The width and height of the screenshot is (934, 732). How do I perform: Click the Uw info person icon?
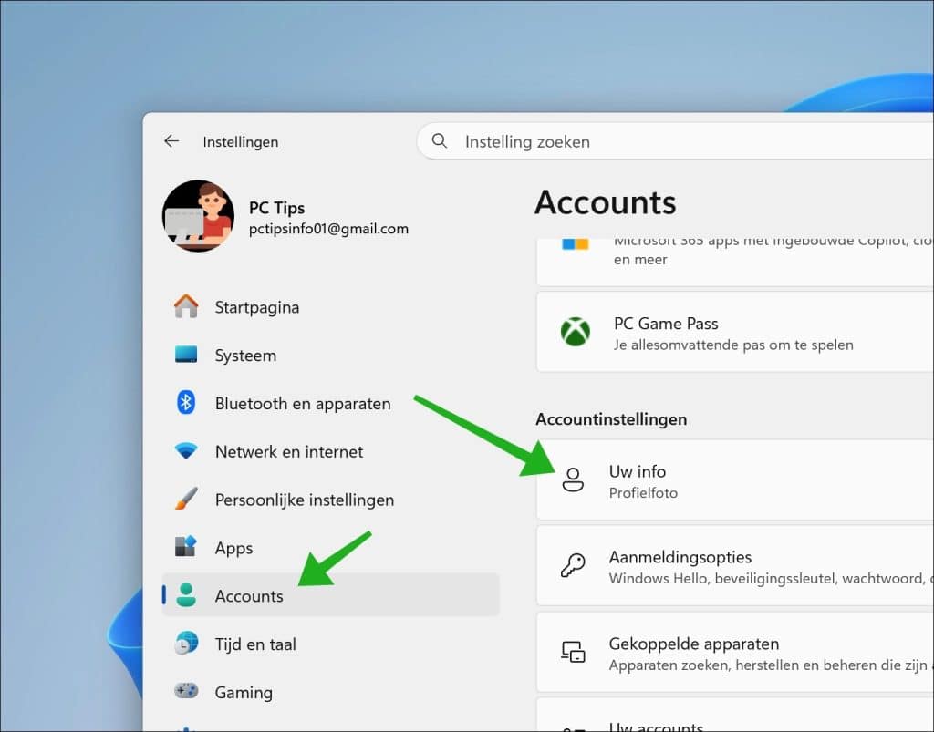pos(573,479)
